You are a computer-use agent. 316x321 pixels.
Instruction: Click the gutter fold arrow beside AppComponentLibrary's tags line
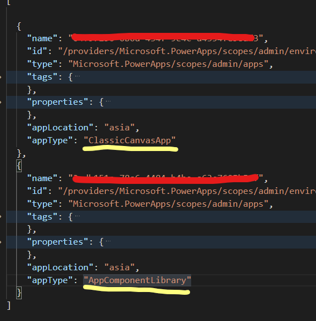point(1,217)
